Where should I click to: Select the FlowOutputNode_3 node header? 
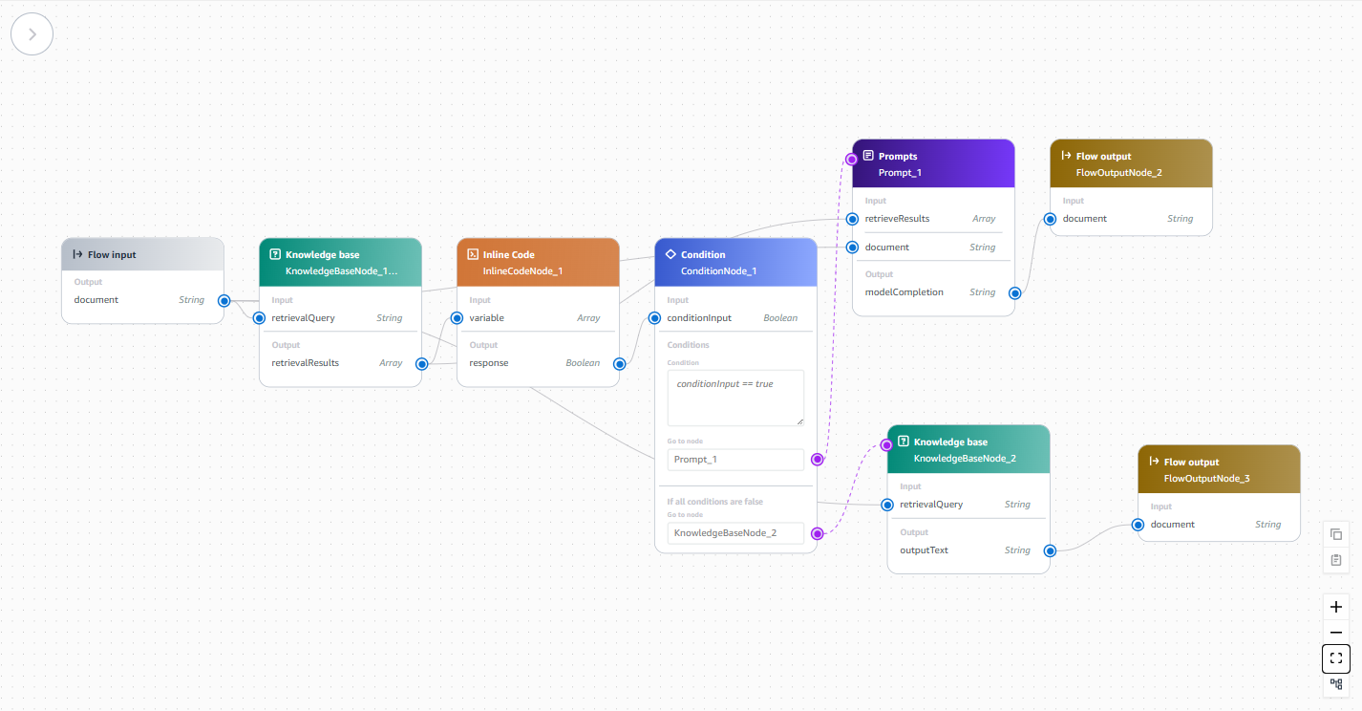(x=1219, y=469)
